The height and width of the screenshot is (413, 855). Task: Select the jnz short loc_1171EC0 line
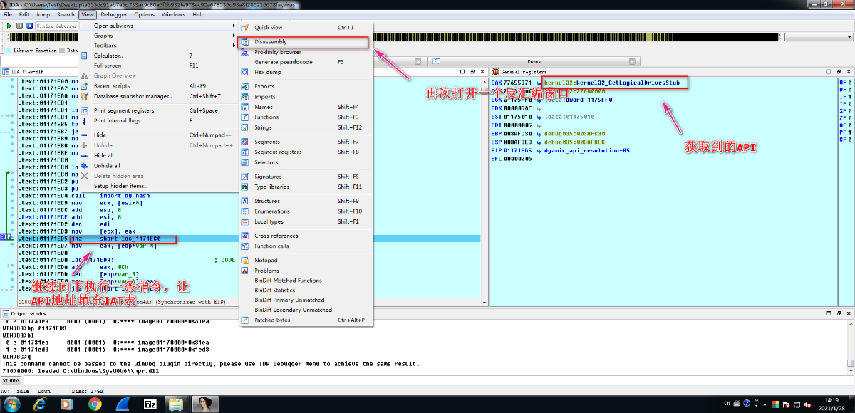point(123,239)
